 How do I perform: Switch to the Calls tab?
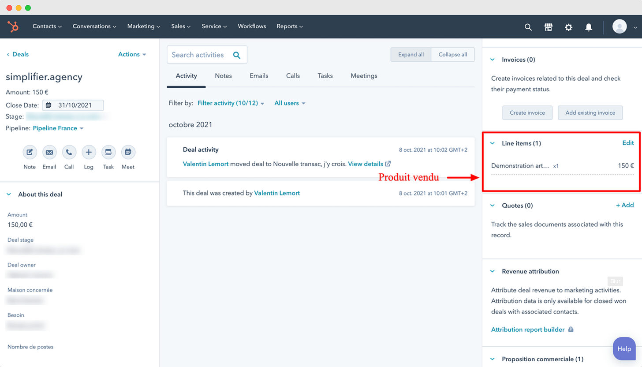(293, 76)
